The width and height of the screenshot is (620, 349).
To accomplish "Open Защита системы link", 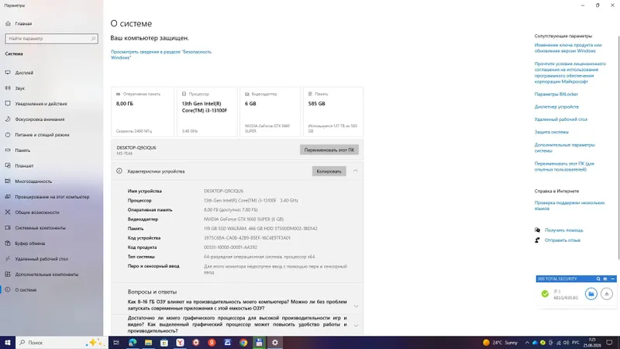I will click(551, 132).
